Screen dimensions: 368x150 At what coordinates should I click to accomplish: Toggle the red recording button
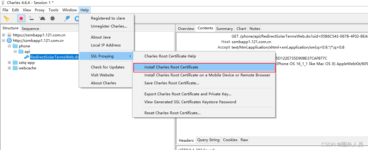pyautogui.click(x=21, y=18)
